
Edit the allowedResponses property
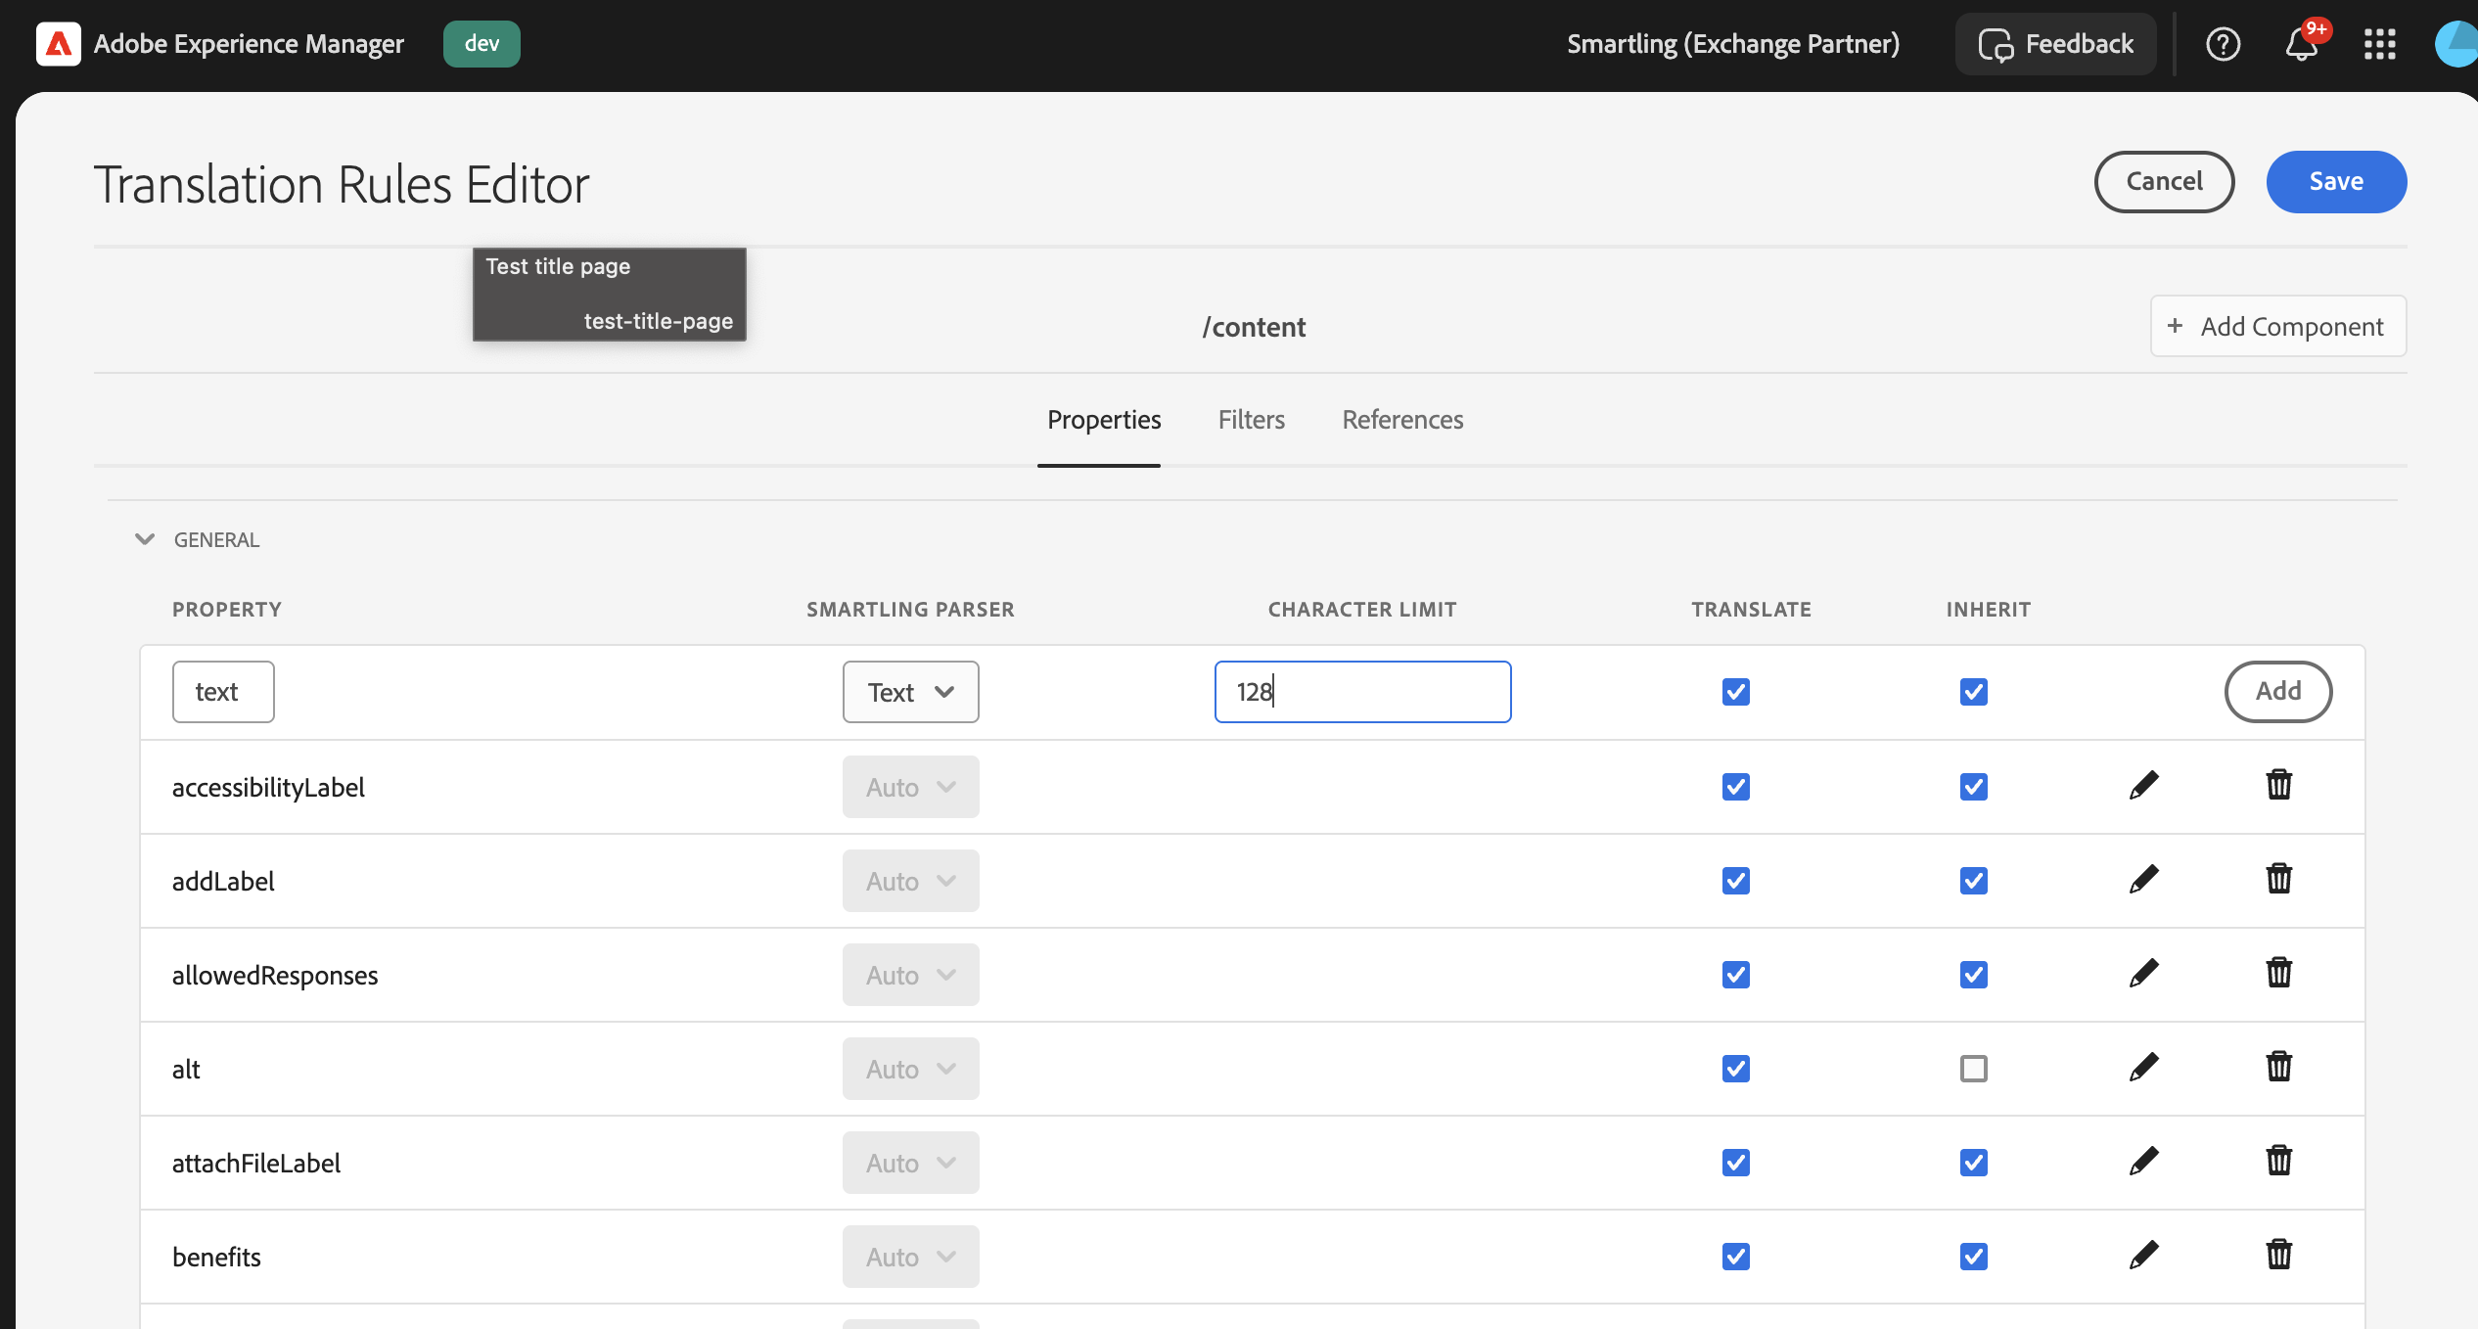[x=2143, y=974]
